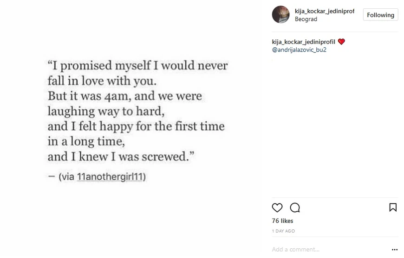Focus the Add a comment field

click(325, 249)
